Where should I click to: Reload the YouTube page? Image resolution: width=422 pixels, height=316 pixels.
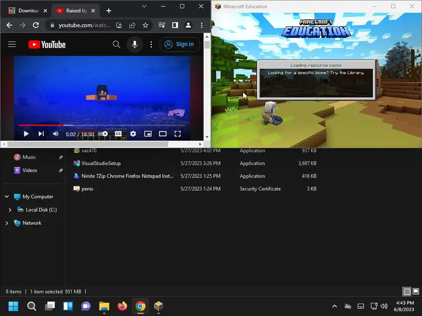36,25
